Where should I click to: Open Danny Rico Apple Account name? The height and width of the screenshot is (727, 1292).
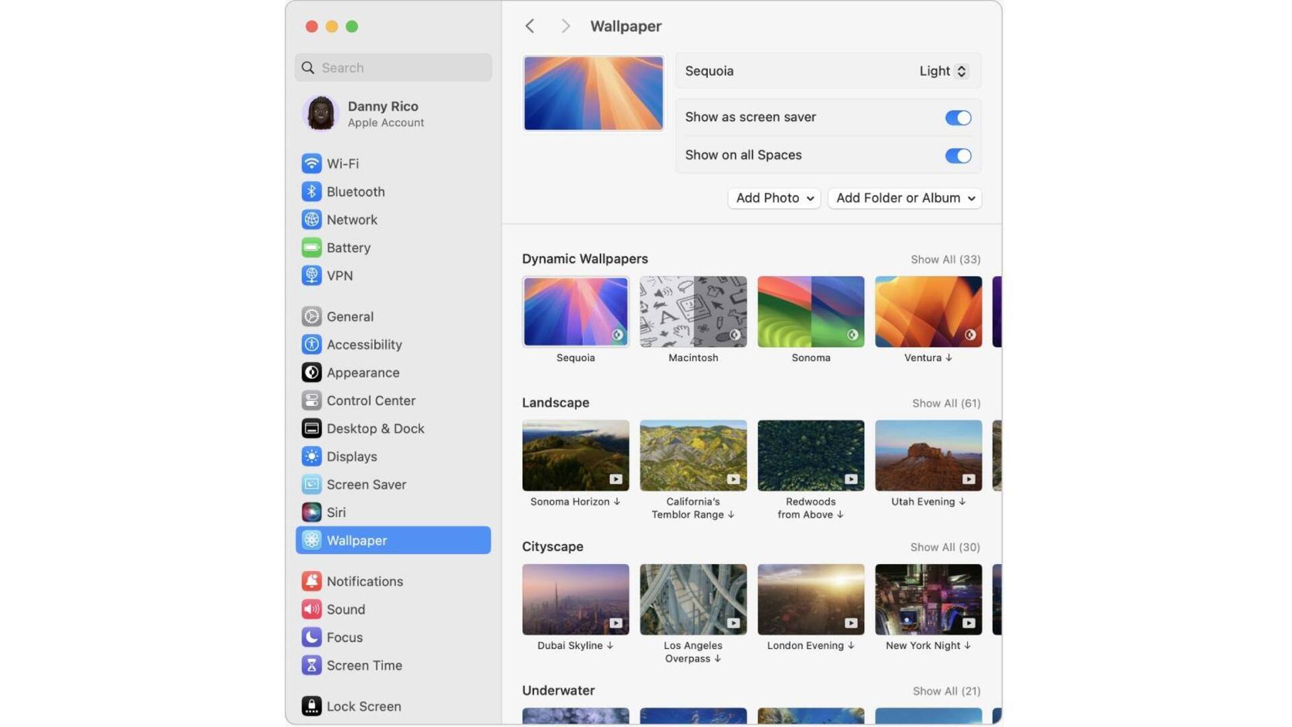(383, 106)
